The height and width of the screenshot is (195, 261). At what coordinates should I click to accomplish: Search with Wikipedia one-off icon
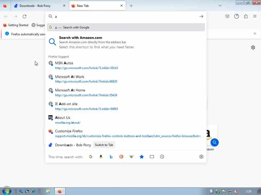click(131, 157)
